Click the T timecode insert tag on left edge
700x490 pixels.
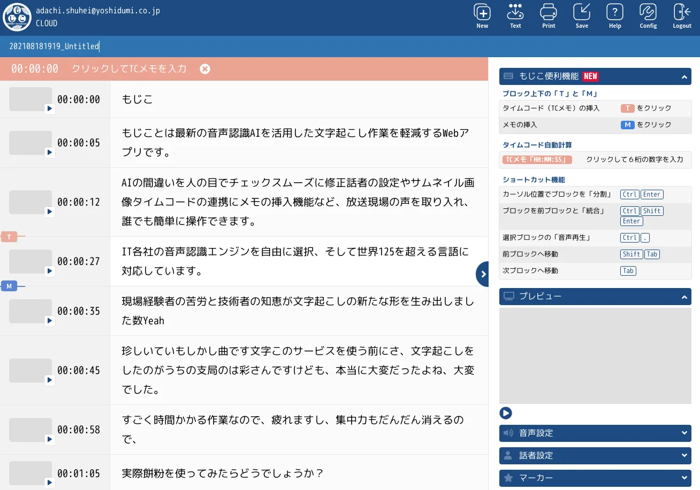(x=9, y=237)
